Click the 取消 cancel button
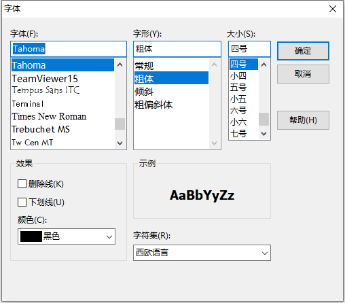This screenshot has height=303, width=345. tap(303, 74)
